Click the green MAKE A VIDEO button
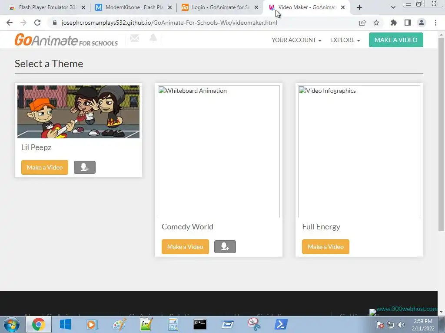This screenshot has height=333, width=445. point(396,40)
